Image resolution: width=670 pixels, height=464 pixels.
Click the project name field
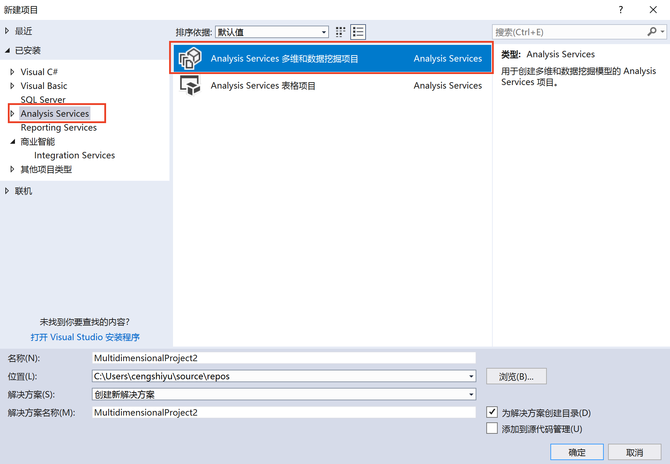284,358
